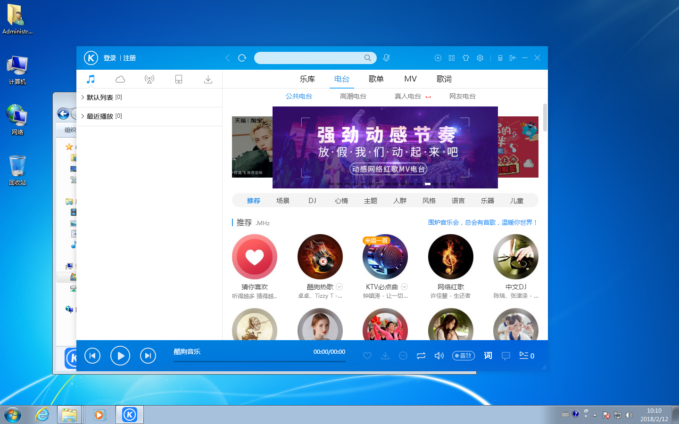
Task: Open file explorer from taskbar
Action: [69, 415]
